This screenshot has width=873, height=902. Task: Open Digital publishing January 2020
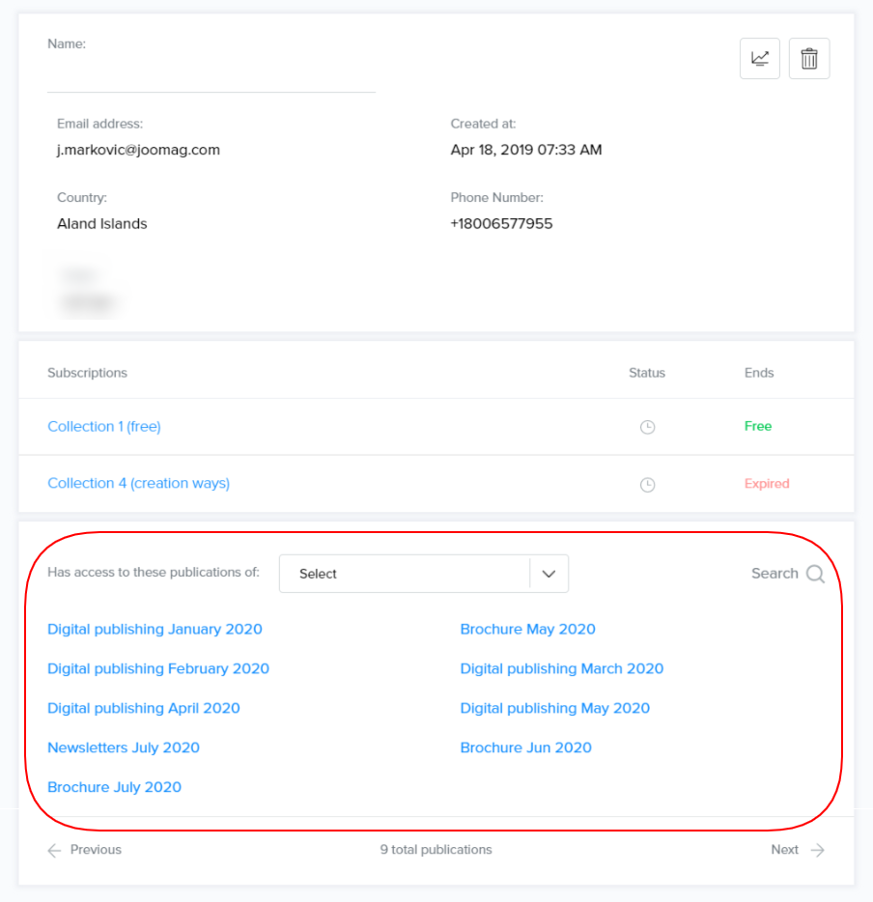click(155, 630)
